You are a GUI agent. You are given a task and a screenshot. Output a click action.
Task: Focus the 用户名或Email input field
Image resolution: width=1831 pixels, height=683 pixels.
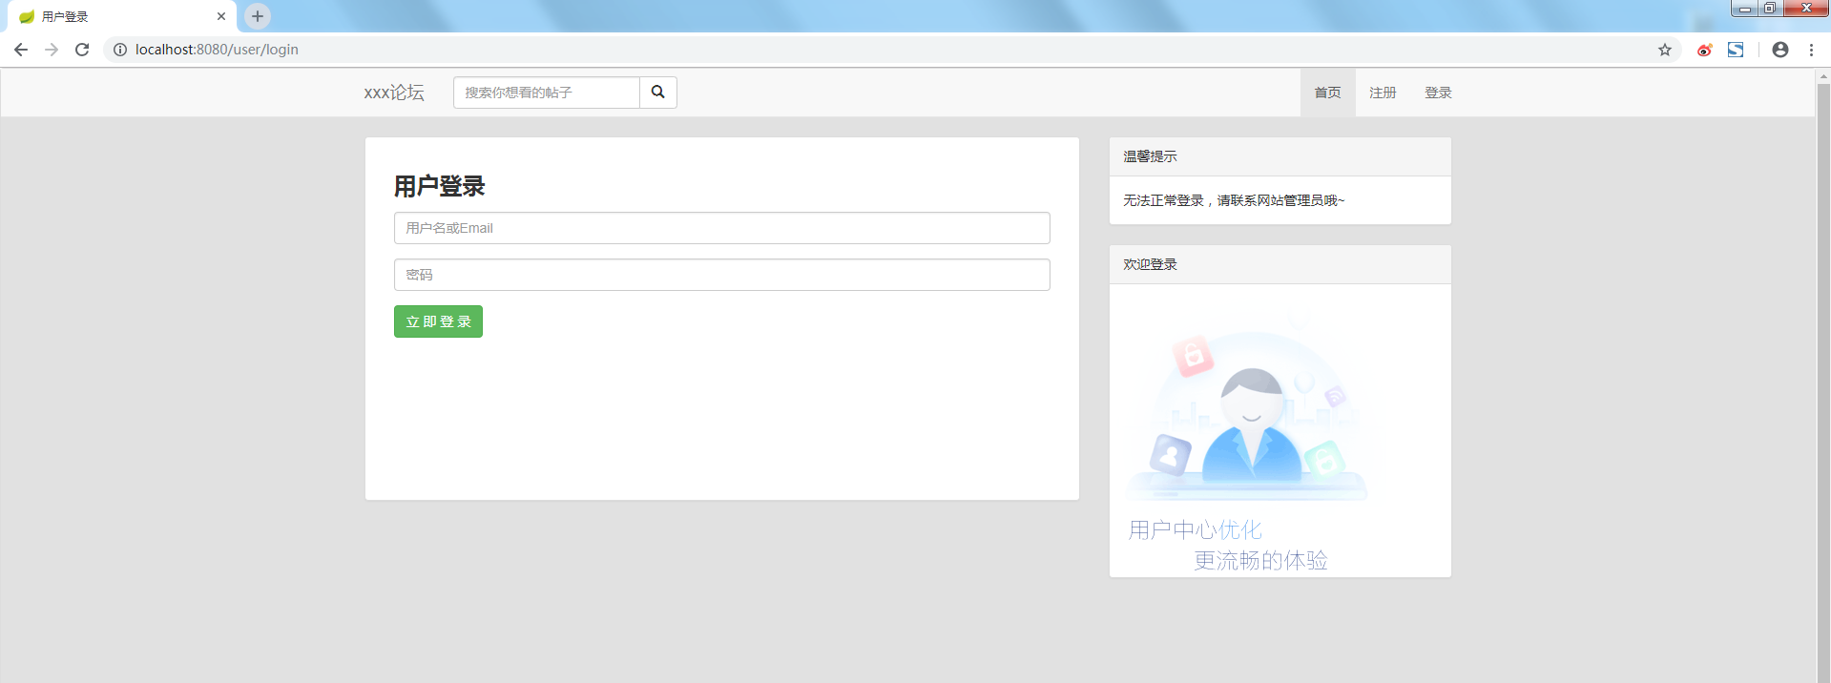click(x=721, y=228)
